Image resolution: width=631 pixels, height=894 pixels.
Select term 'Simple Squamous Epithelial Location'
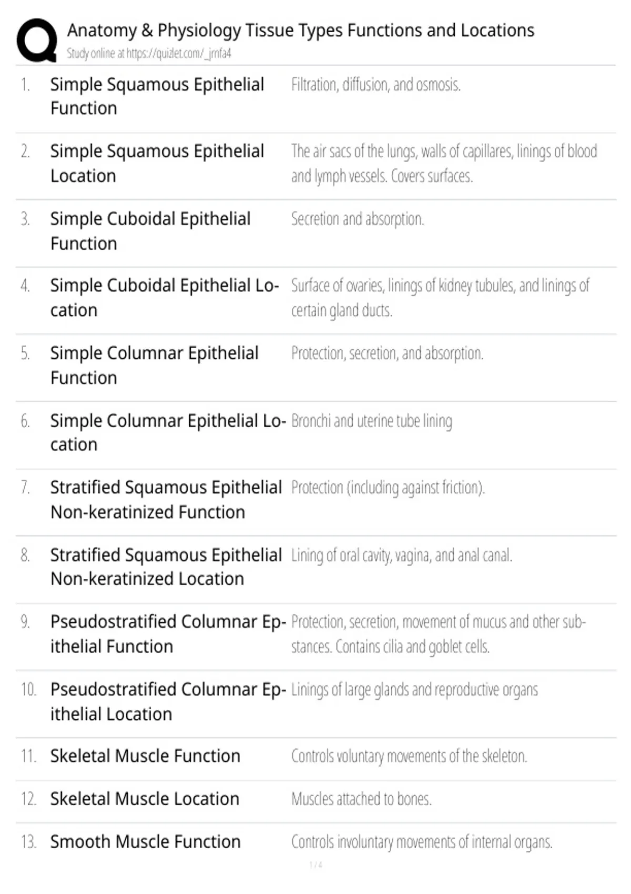tap(157, 164)
